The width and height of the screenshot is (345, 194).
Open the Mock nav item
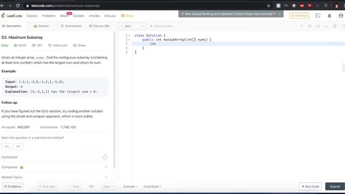pyautogui.click(x=64, y=16)
